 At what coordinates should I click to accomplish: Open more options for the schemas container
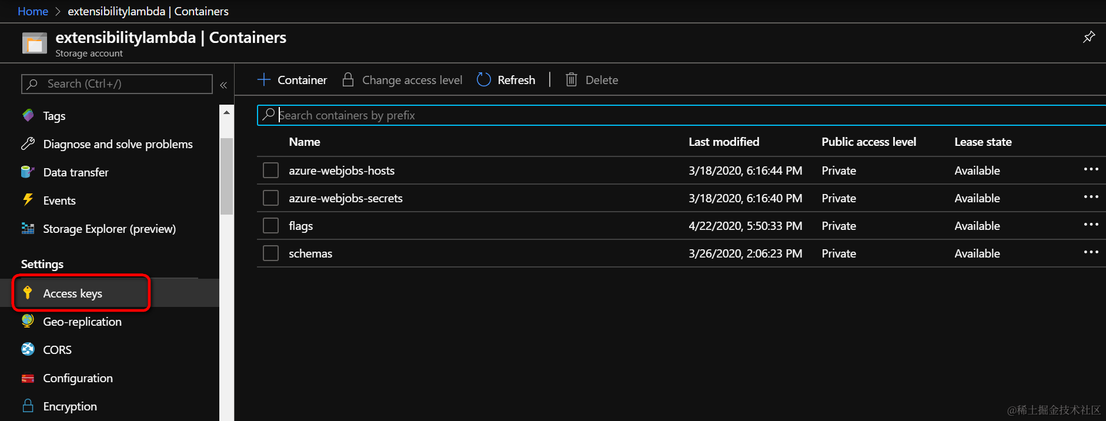[x=1091, y=252]
